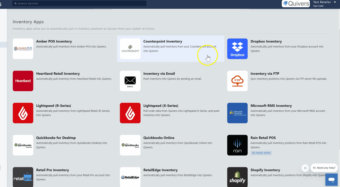Select the Dropbox Inventory title

[266, 42]
